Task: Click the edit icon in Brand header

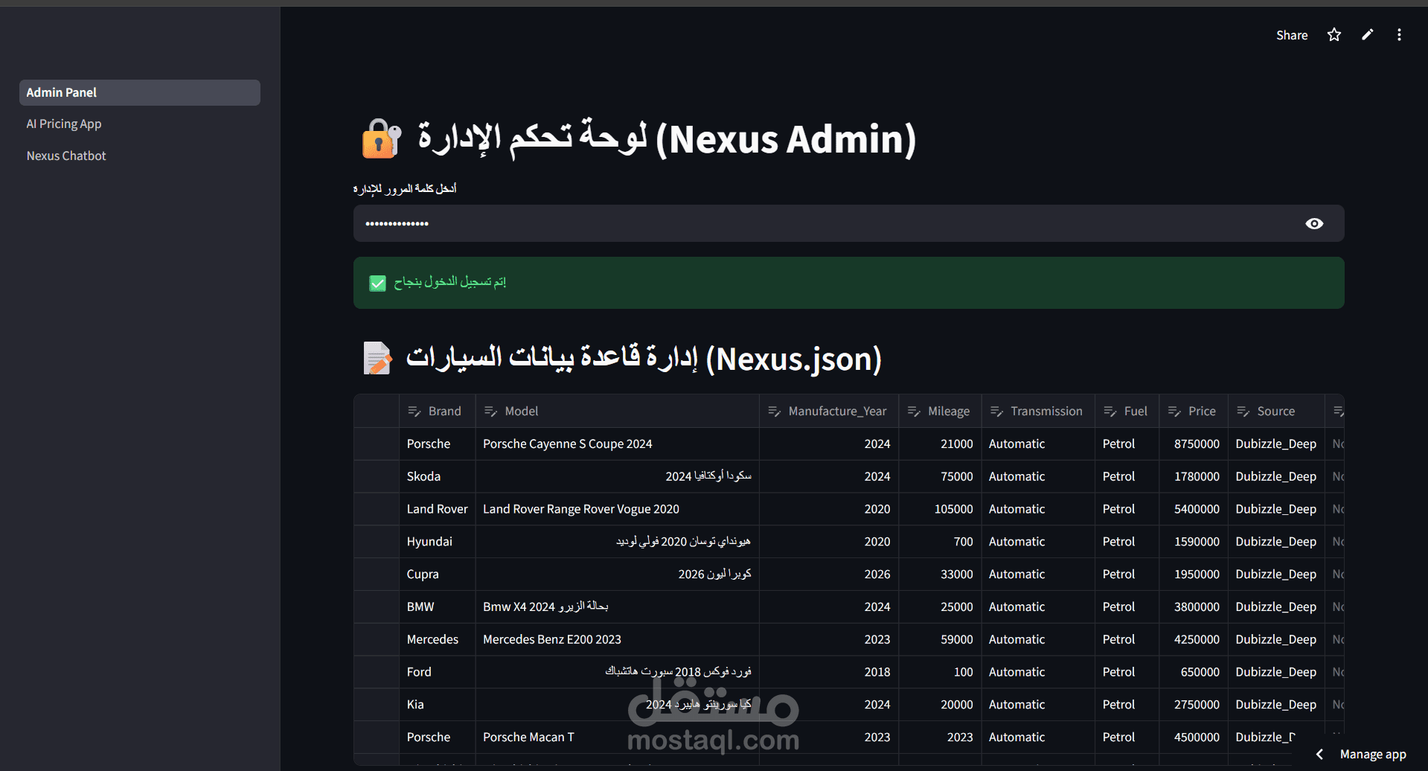Action: click(414, 412)
